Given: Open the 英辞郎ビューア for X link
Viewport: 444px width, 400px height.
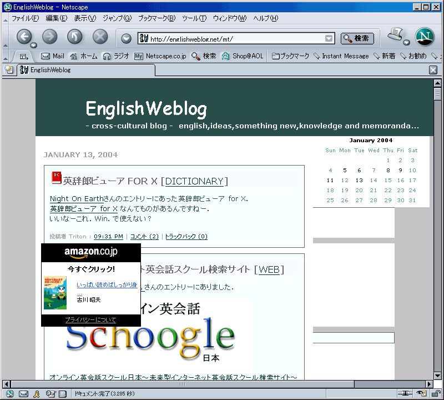Looking at the screenshot, I should [x=84, y=209].
